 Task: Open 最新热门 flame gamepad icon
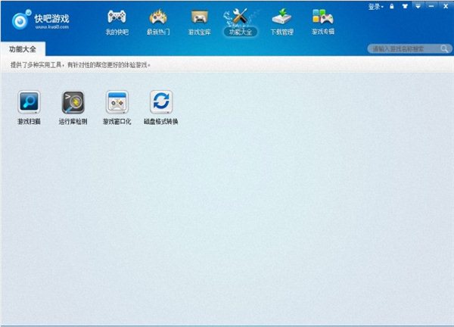click(158, 17)
